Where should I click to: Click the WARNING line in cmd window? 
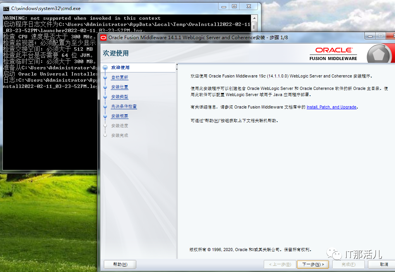click(x=82, y=18)
